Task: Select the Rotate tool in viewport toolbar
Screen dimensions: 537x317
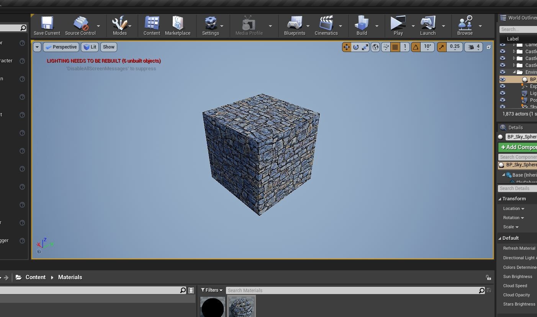Action: click(356, 47)
